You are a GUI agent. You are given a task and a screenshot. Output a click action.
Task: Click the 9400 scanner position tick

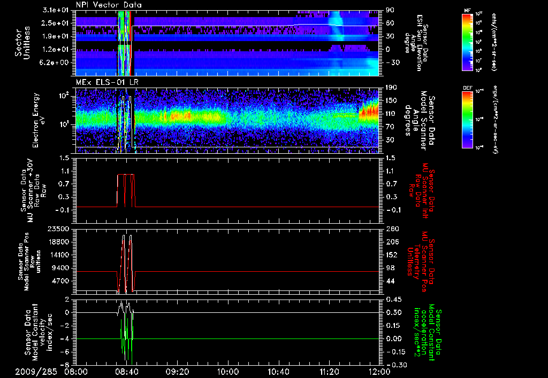(60, 268)
